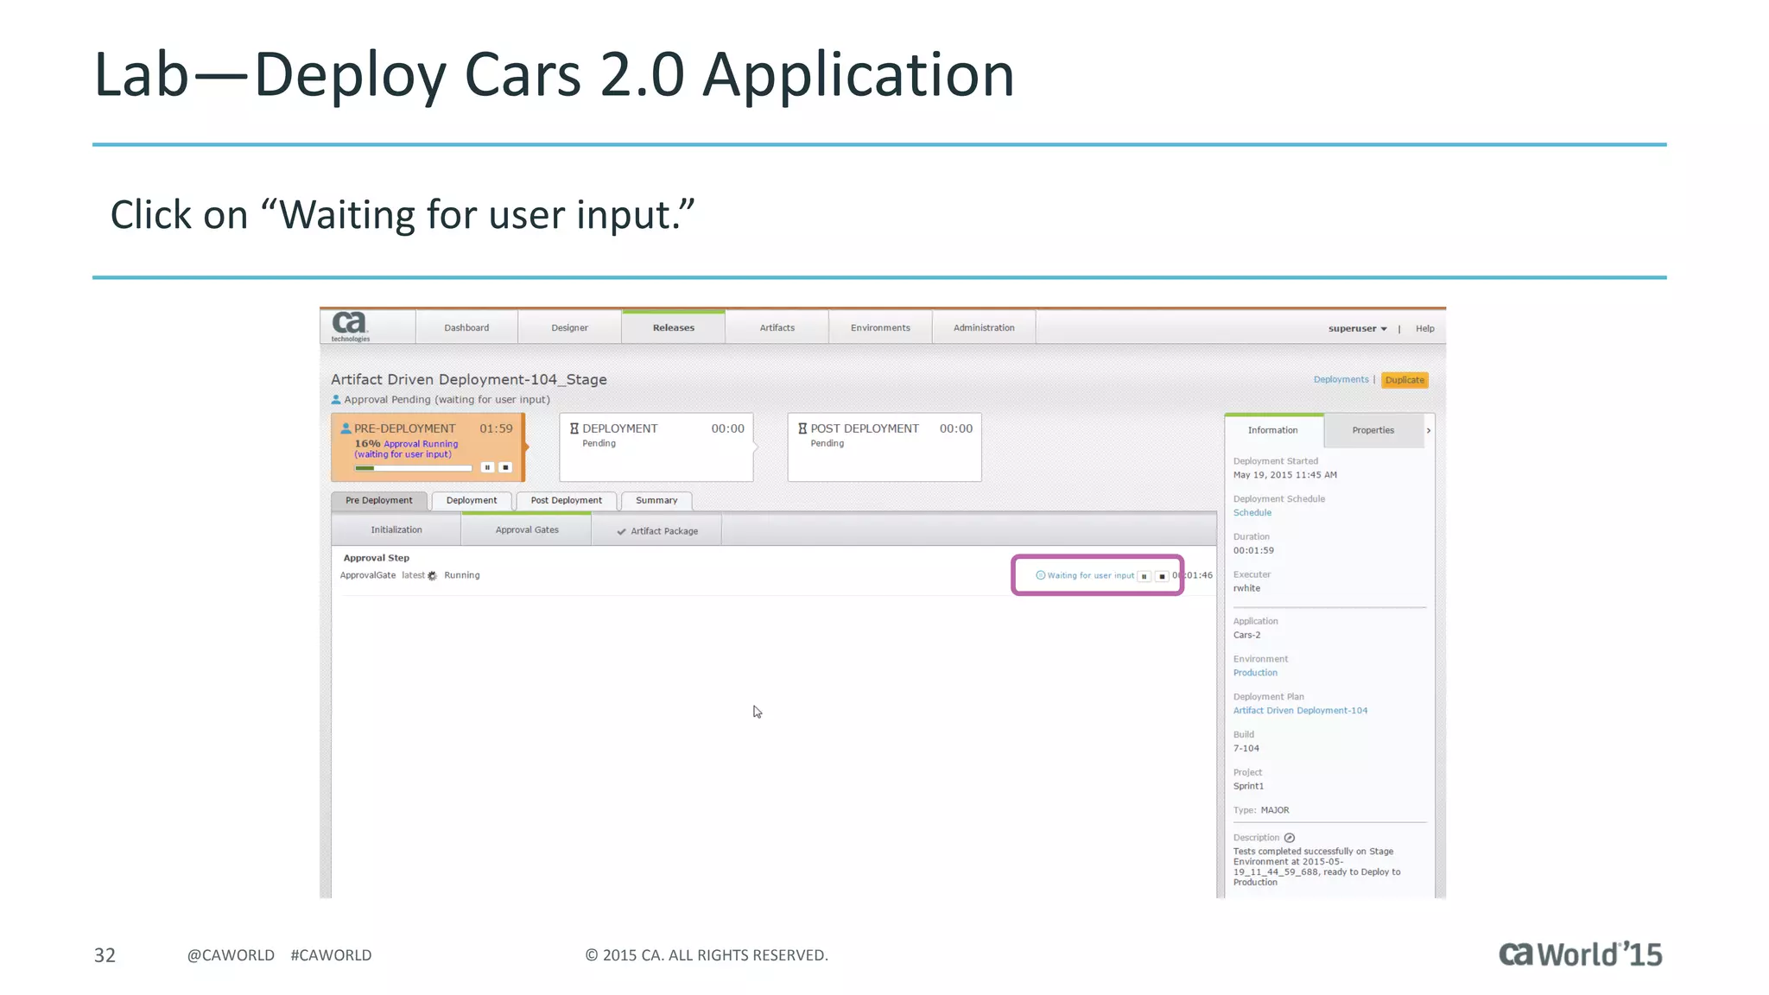
Task: Open the superuser dropdown menu
Action: point(1358,328)
